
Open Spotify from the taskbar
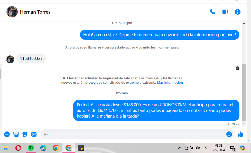pos(31,148)
